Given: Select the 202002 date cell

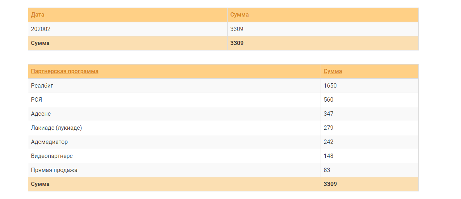Looking at the screenshot, I should click(41, 29).
